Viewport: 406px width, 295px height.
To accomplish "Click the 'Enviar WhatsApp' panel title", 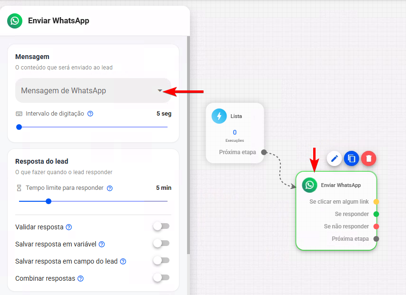I will (x=59, y=21).
